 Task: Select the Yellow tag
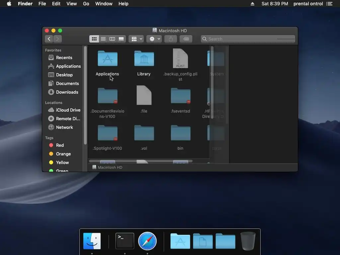pyautogui.click(x=63, y=163)
